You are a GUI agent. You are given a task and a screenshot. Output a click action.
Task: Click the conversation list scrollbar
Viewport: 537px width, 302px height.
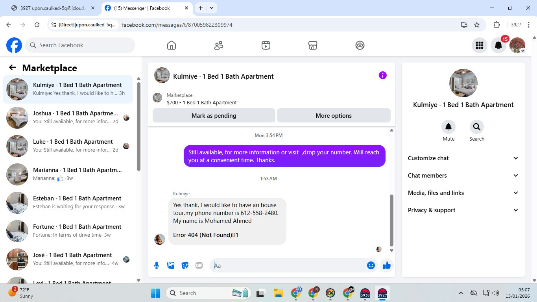click(x=138, y=126)
